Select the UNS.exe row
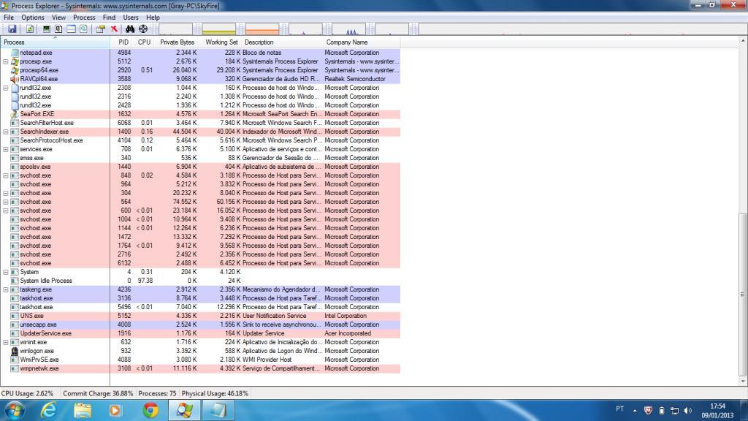748x421 pixels. point(200,316)
